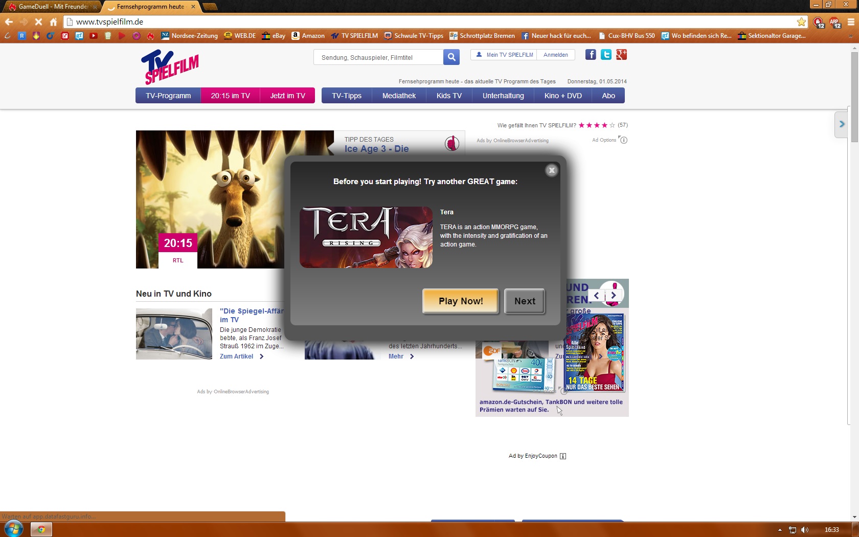Open the browser home page icon
The width and height of the screenshot is (859, 537).
pyautogui.click(x=53, y=21)
